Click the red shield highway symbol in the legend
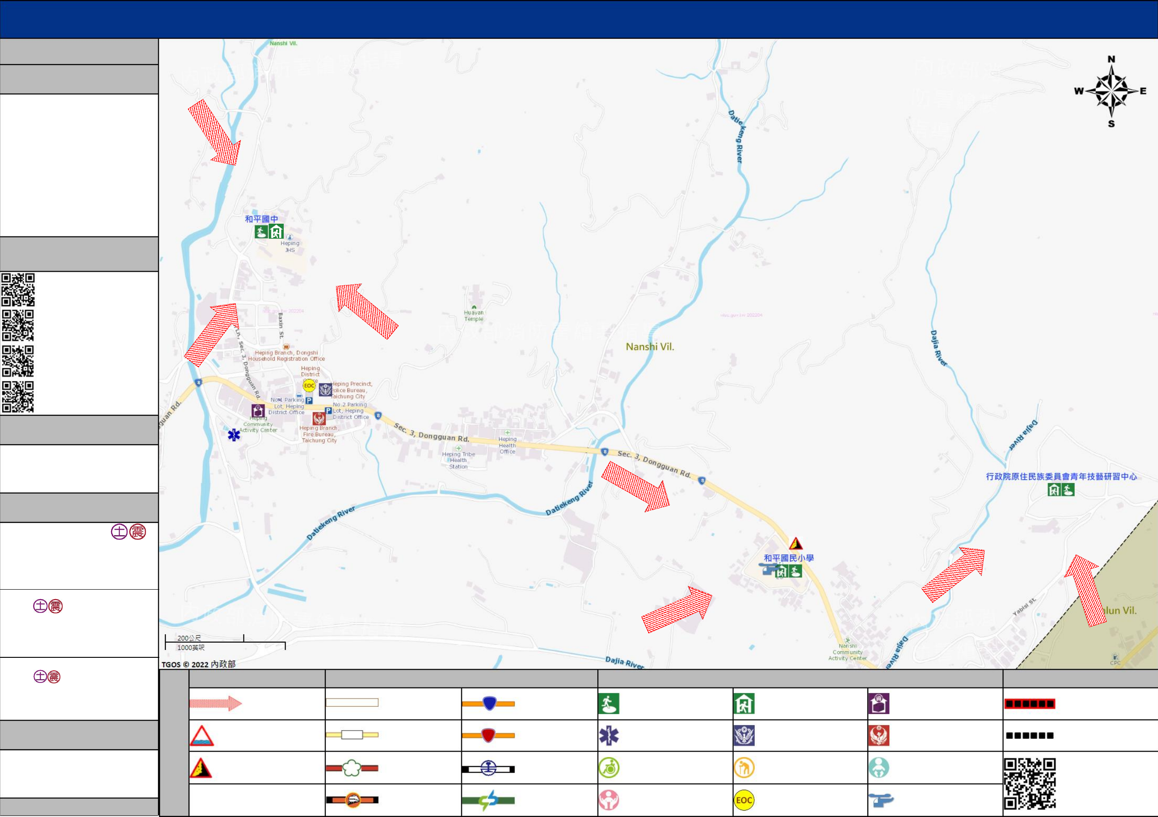 tap(488, 736)
